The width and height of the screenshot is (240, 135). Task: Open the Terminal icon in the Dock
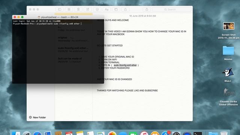(x=198, y=133)
